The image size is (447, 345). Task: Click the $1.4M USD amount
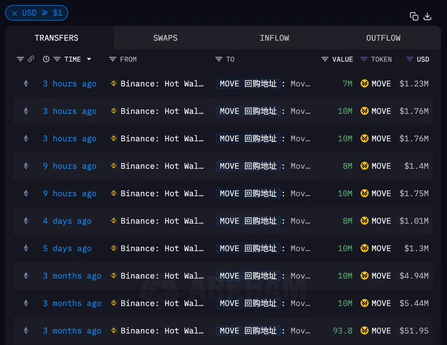tap(416, 166)
